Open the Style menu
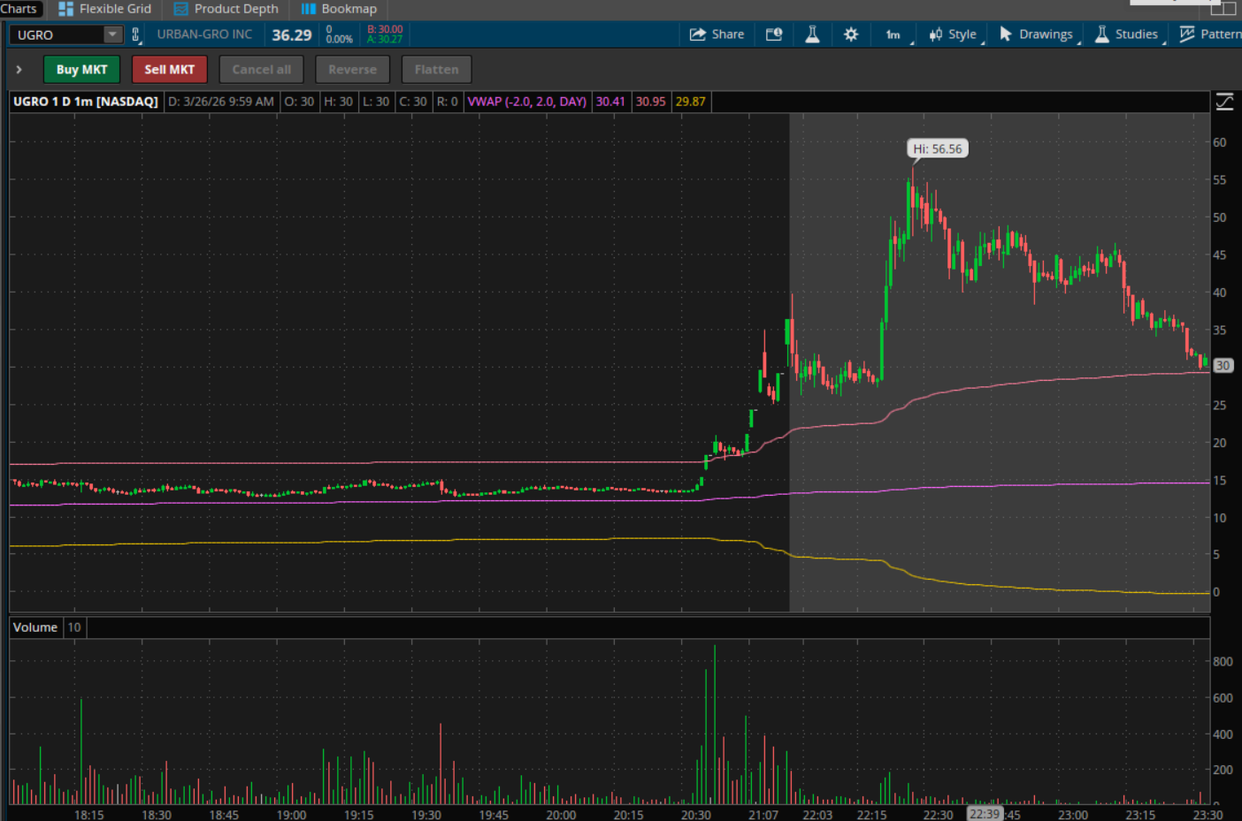 coord(954,34)
